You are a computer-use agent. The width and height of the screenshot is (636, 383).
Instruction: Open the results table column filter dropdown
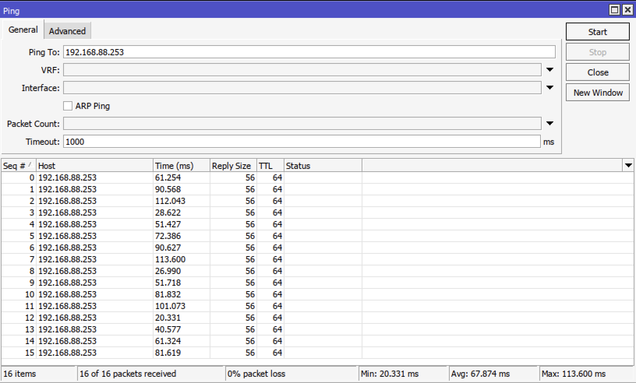[x=628, y=165]
